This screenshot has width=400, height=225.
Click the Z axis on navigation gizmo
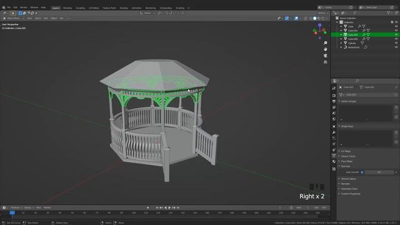pos(319,25)
